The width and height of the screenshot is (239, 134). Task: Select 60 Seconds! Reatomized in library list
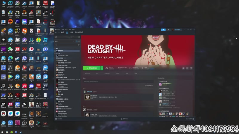(67, 109)
